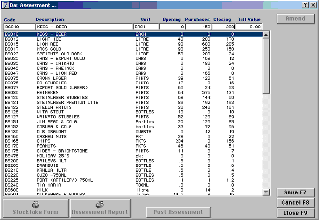The image size is (319, 220).
Task: Click the Opening column header
Action: click(172, 19)
